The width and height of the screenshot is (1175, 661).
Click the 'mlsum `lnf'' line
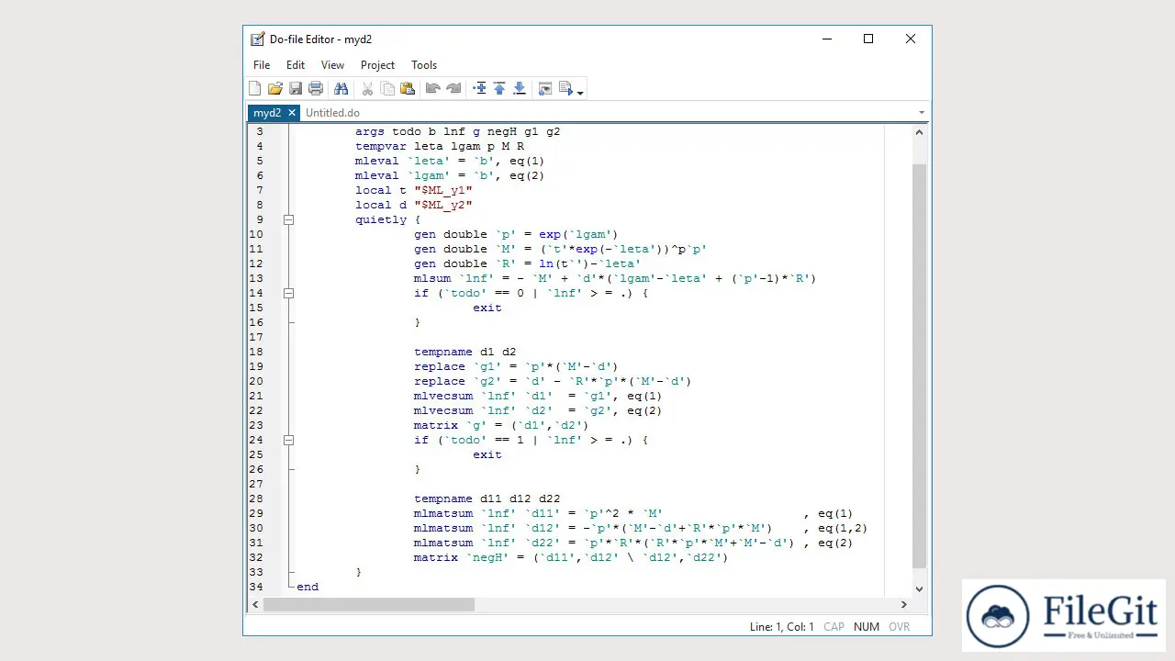coord(615,278)
